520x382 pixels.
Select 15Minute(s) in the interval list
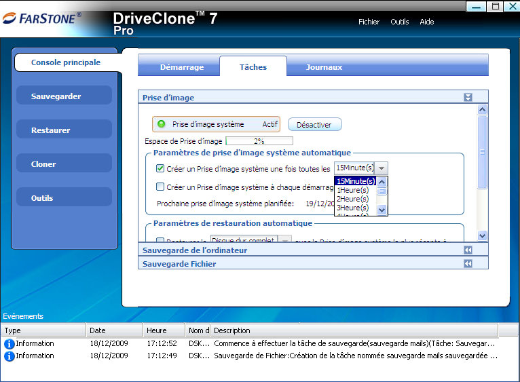[355, 181]
